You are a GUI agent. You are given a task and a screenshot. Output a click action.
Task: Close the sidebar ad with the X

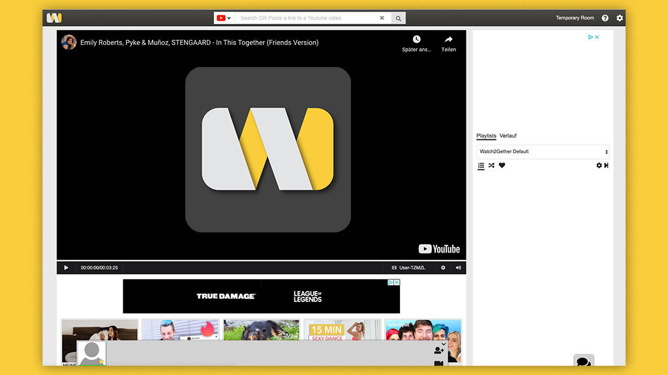coord(597,37)
